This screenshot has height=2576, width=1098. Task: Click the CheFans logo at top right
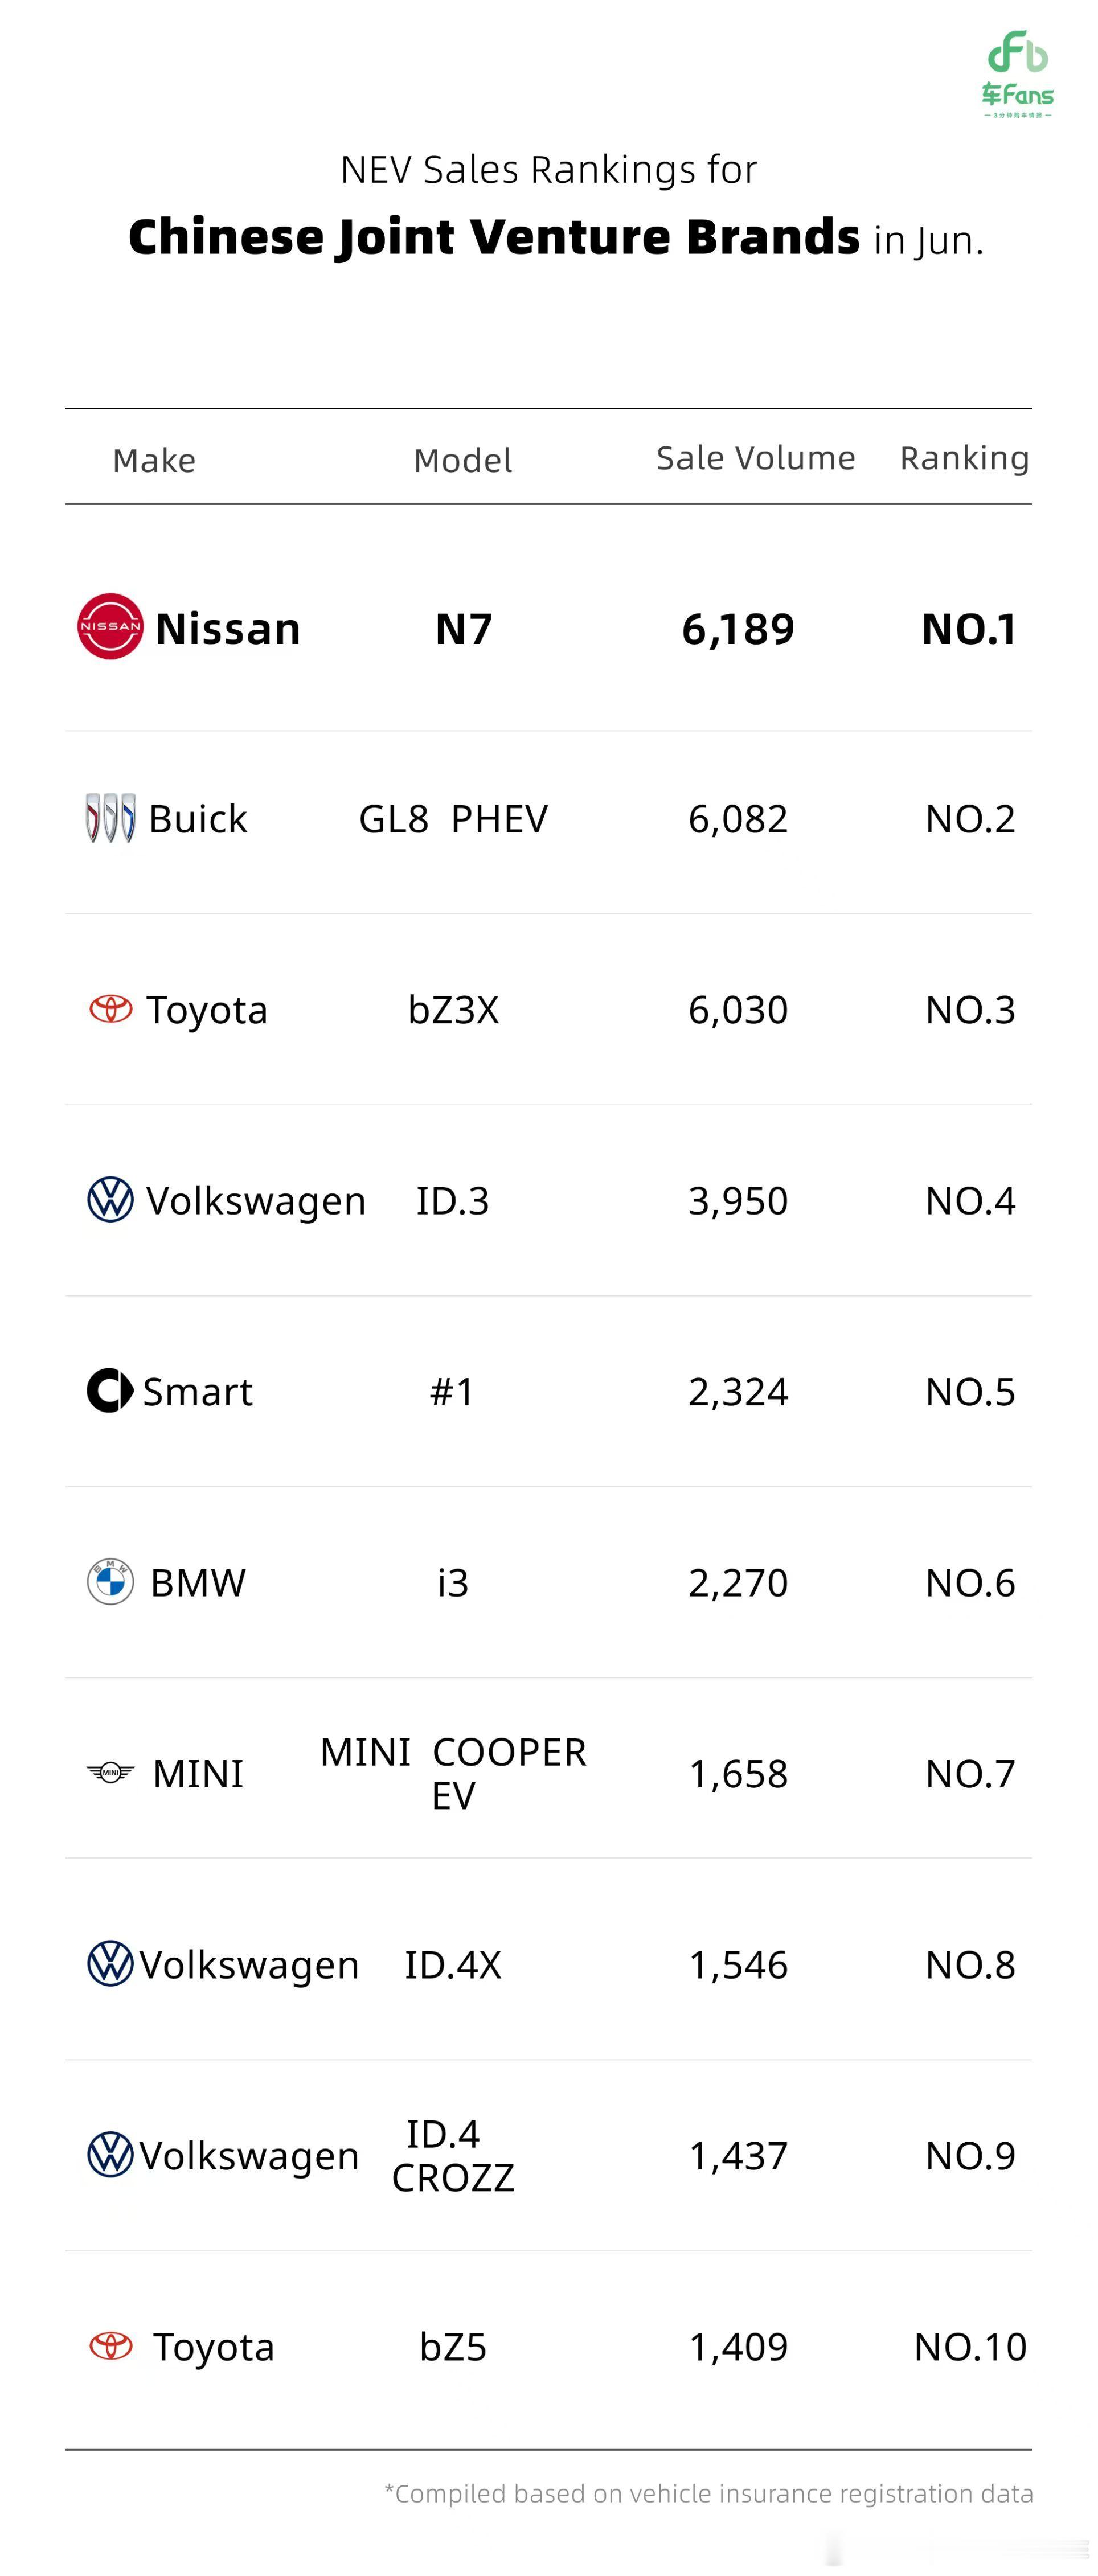[x=1017, y=74]
